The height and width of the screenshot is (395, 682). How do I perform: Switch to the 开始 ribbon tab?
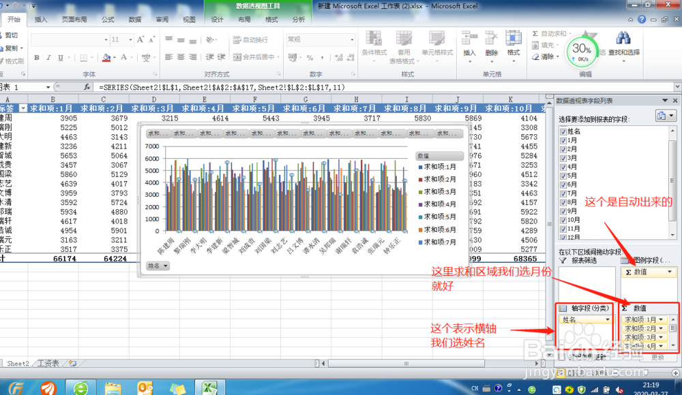pos(14,20)
